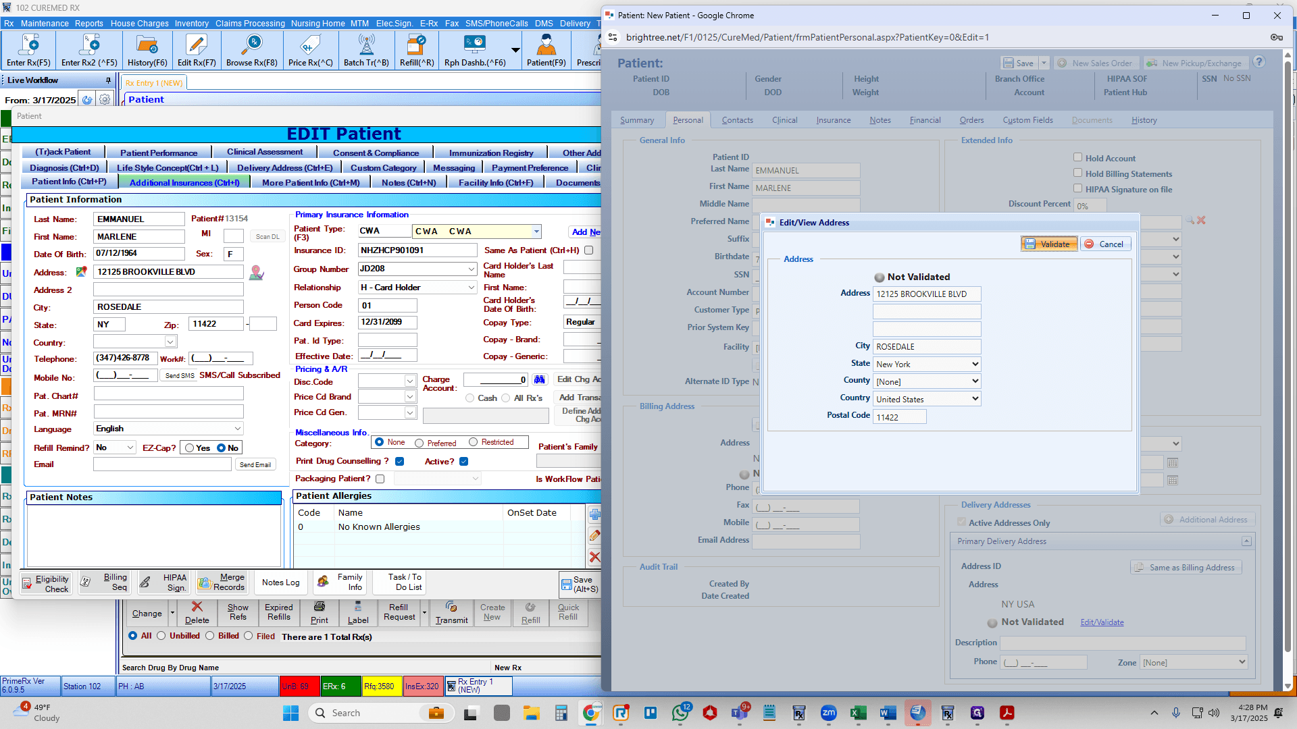The height and width of the screenshot is (729, 1297).
Task: Select Restricted category radio button
Action: 474,443
